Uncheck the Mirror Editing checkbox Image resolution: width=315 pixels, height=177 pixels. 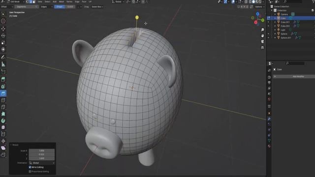pos(30,167)
